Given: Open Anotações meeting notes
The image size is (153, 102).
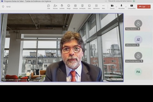Looking at the screenshot, I should [x=82, y=7].
